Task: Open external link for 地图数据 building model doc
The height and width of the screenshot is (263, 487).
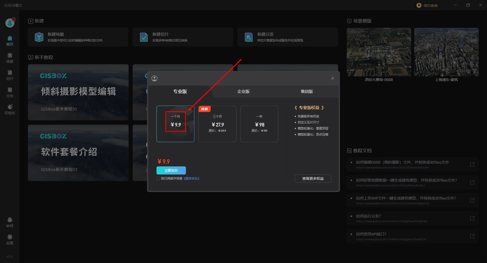Action: coord(472,182)
